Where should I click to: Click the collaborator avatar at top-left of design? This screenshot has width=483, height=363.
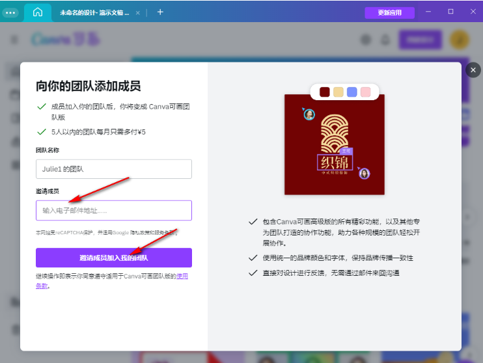(x=309, y=114)
